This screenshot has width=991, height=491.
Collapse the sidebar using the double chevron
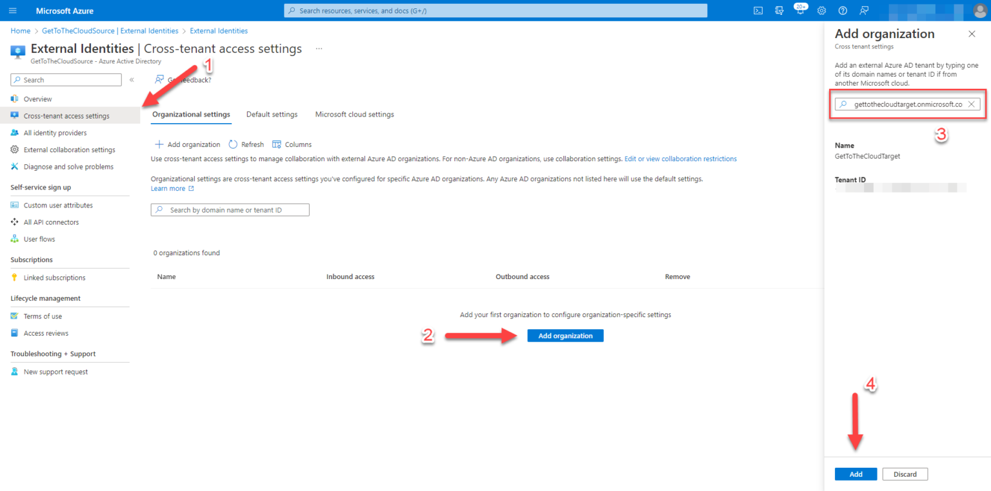coord(131,80)
